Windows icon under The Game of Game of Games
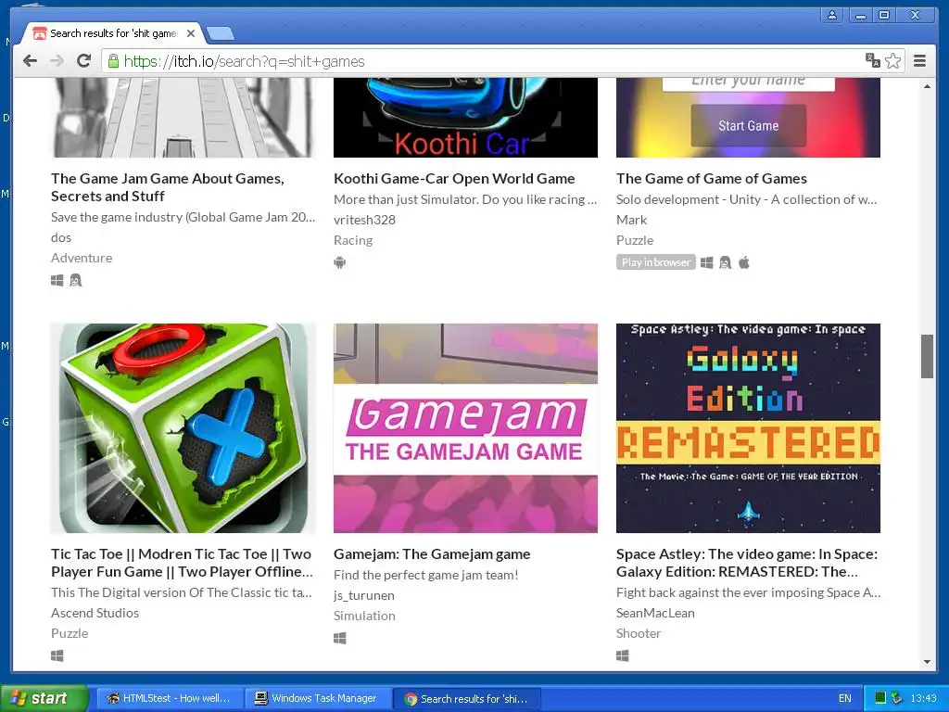The height and width of the screenshot is (712, 949). [x=706, y=262]
